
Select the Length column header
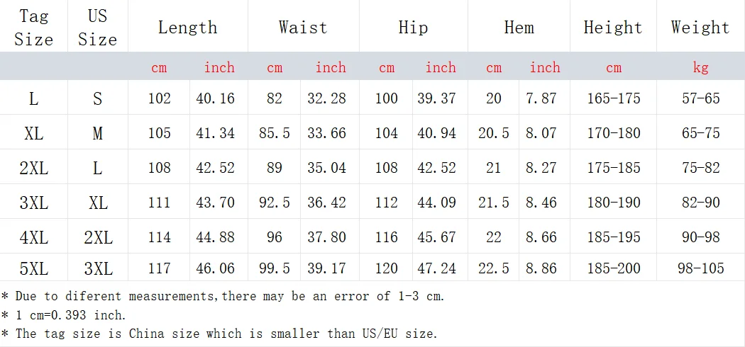point(188,28)
